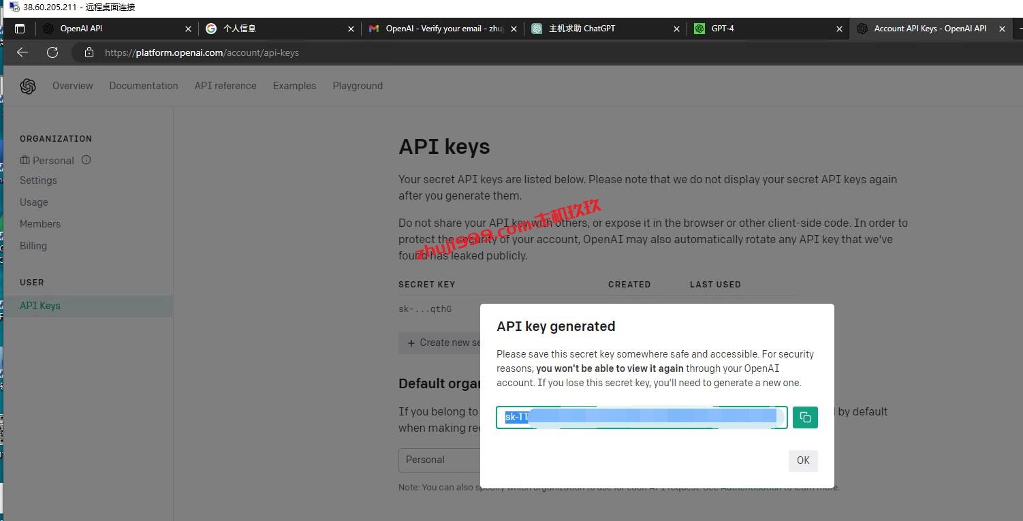
Task: Click the info icon next to Personal
Action: (x=86, y=160)
